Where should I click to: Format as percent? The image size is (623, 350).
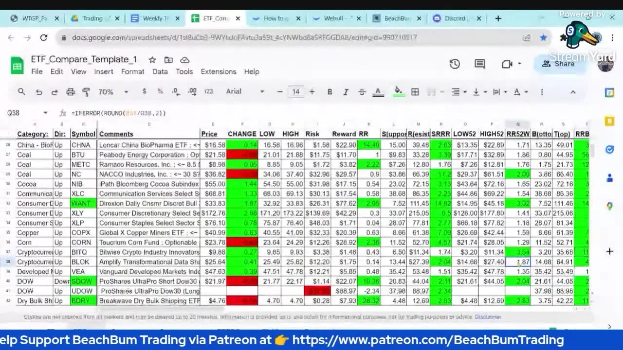160,91
